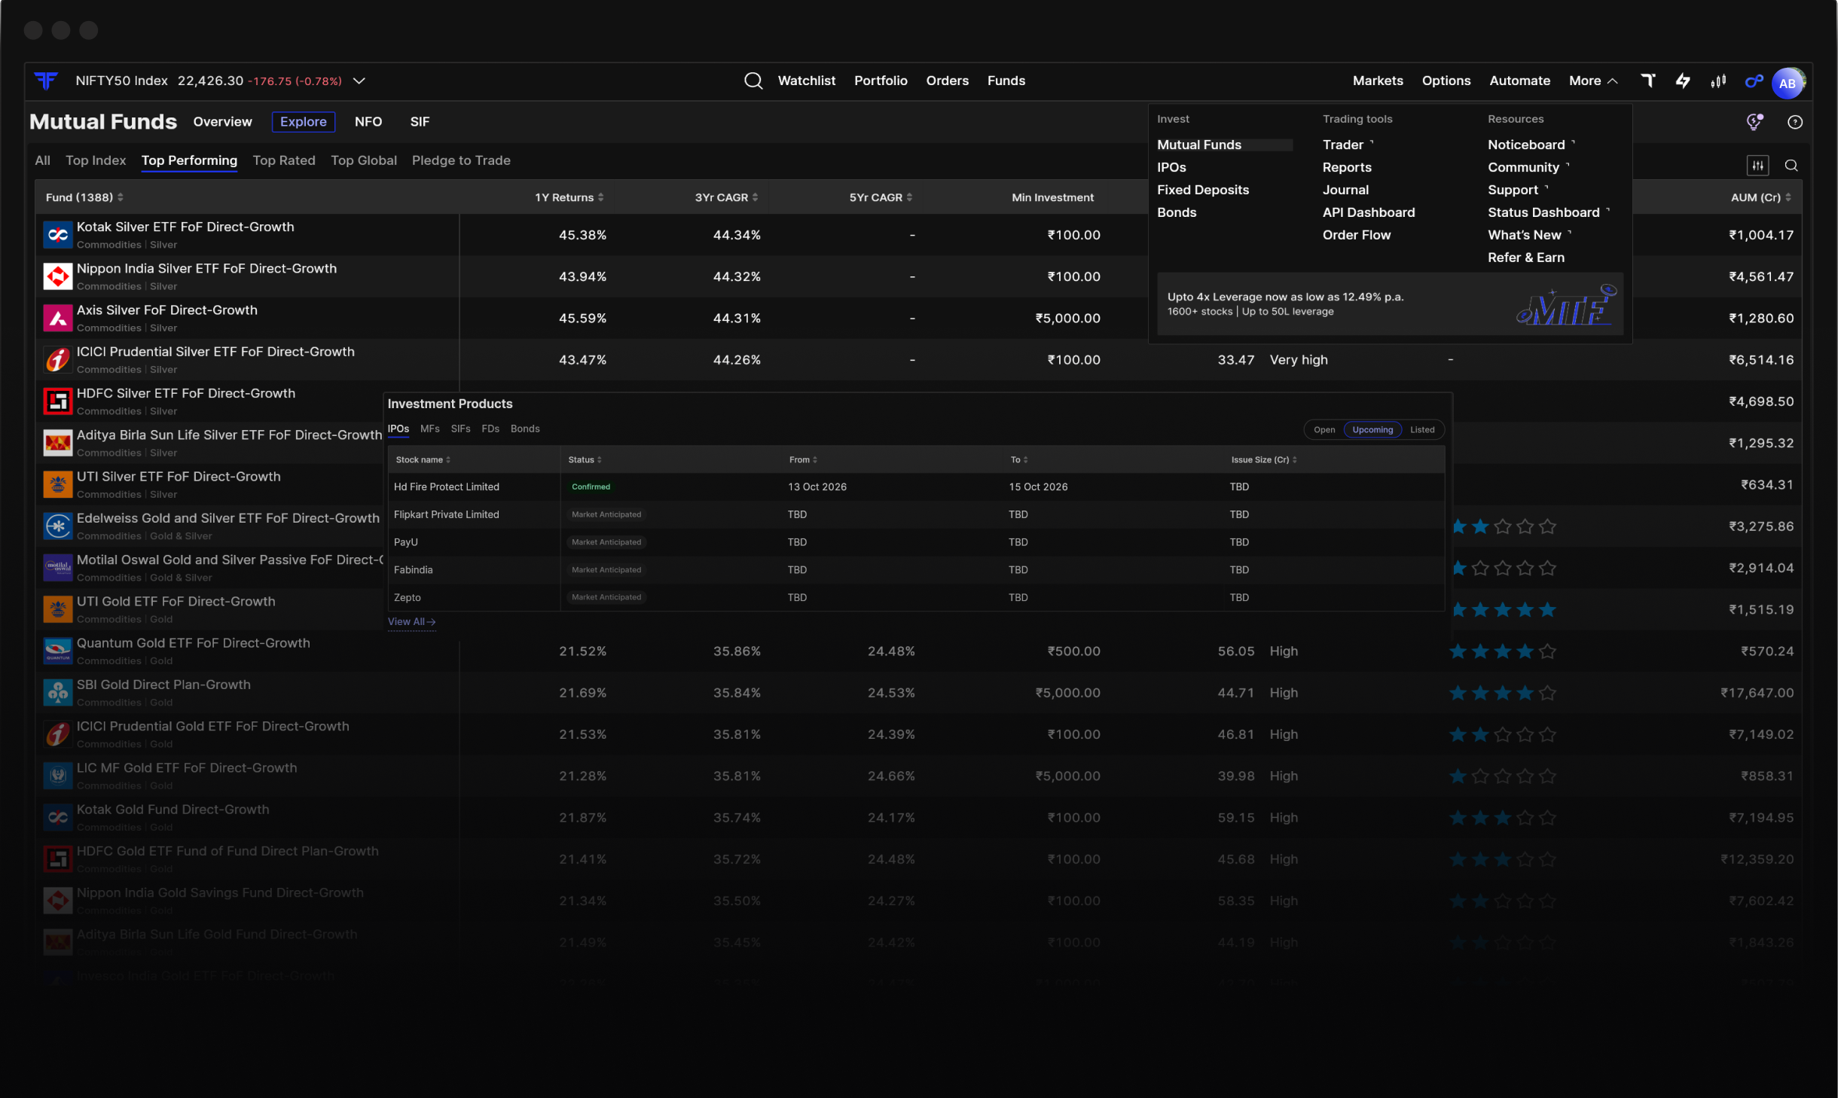1838x1098 pixels.
Task: Open the table filter sliders icon
Action: (x=1758, y=166)
